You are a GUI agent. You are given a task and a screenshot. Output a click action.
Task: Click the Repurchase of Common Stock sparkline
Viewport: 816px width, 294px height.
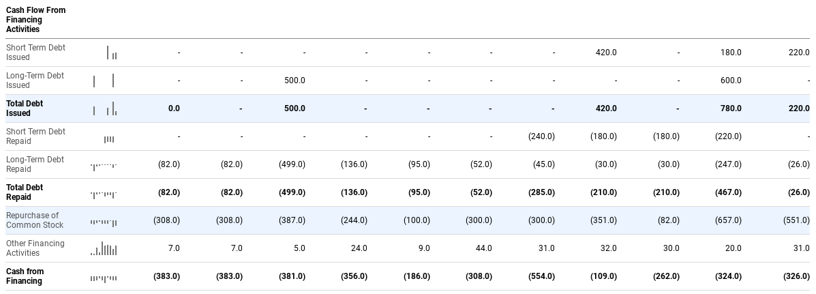104,222
